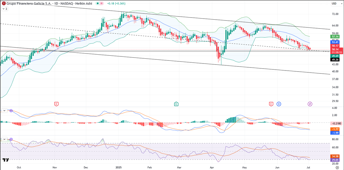The width and height of the screenshot is (344, 170).
Task: Click the purple lightning event marker
Action: coord(310,104)
